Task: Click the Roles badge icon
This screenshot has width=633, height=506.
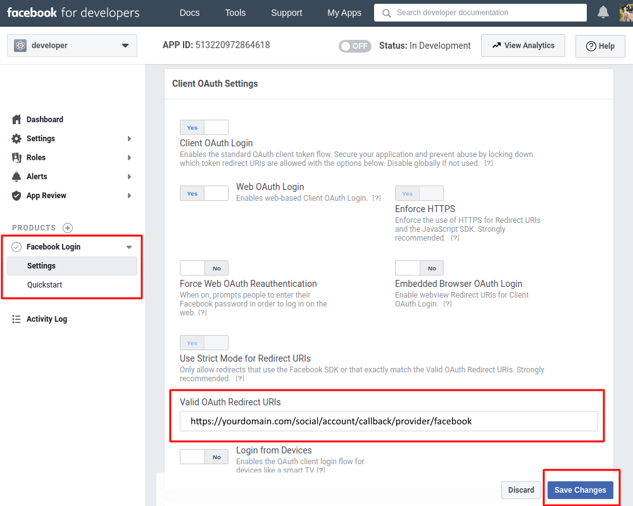Action: [x=16, y=158]
